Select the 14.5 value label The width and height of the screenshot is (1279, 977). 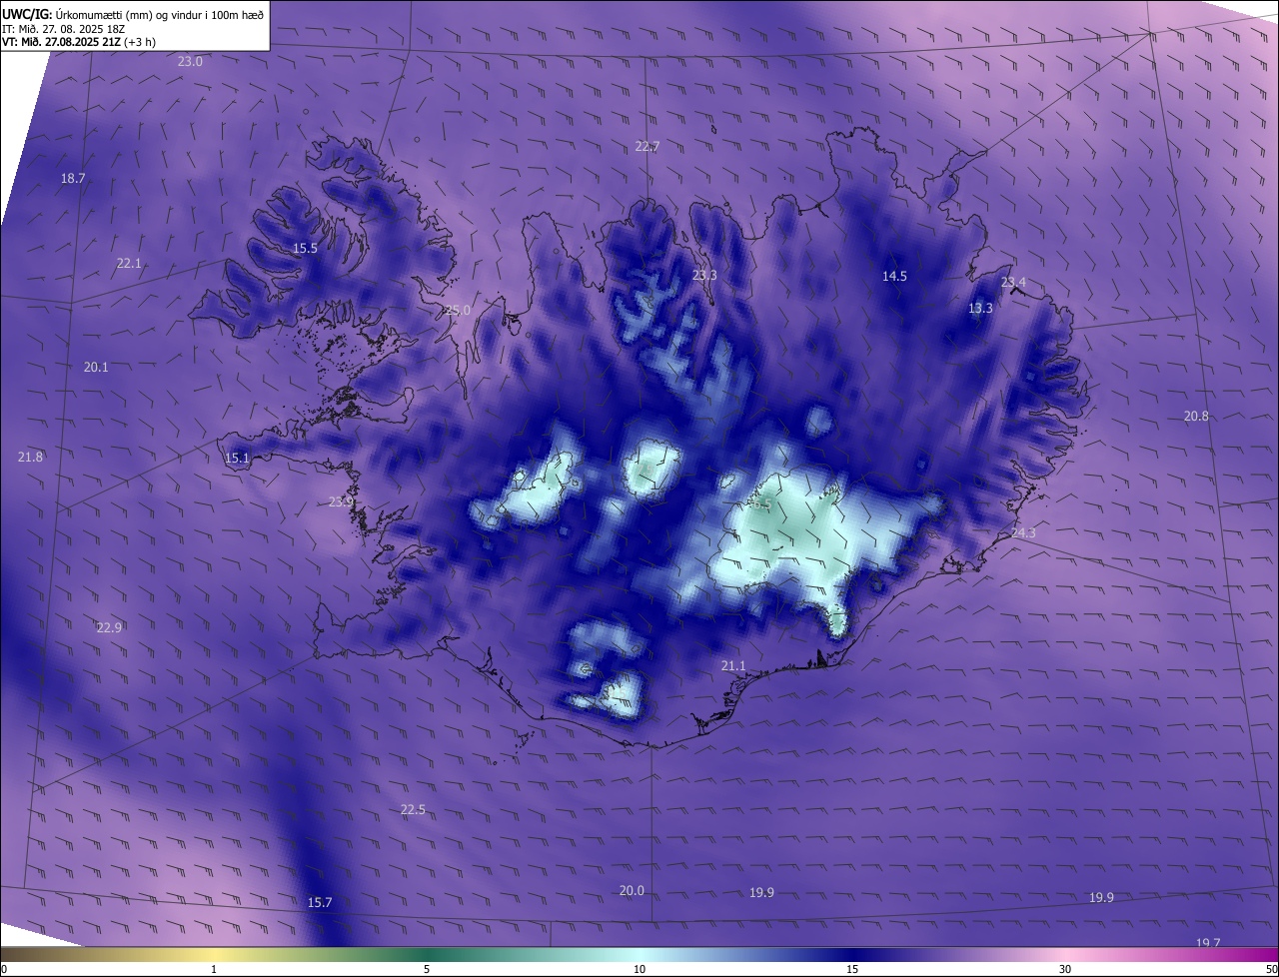[894, 277]
